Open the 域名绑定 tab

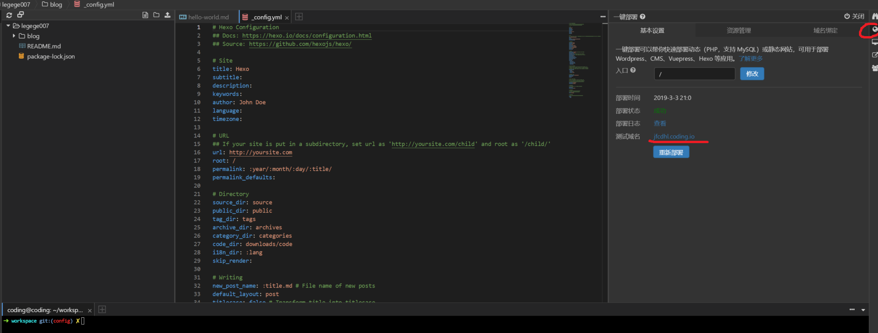pos(825,31)
